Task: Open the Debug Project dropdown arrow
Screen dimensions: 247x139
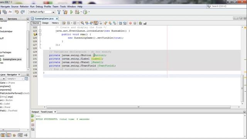Action: pos(81,12)
